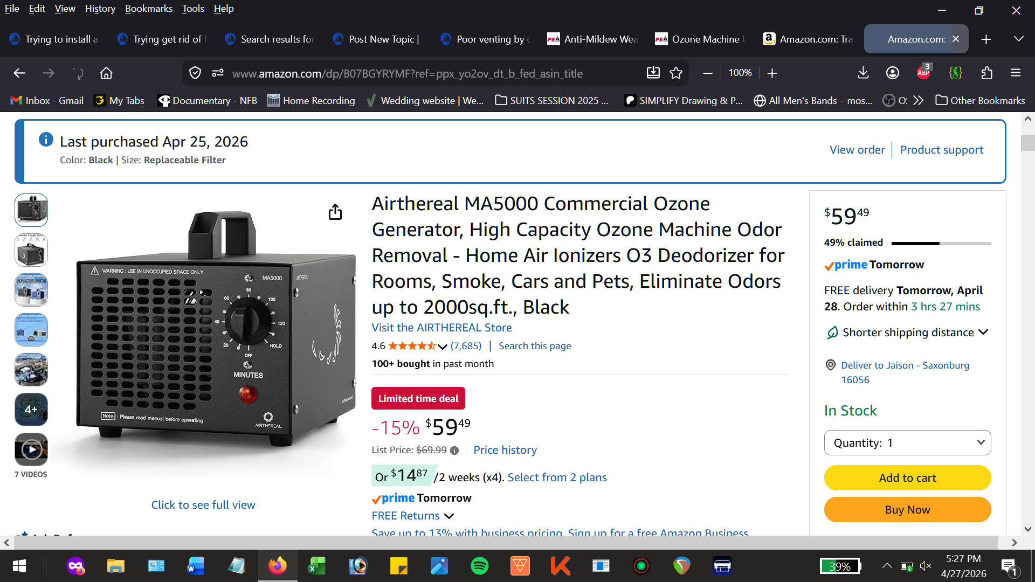
Task: Expand Shorter shipping distance details
Action: 983,332
